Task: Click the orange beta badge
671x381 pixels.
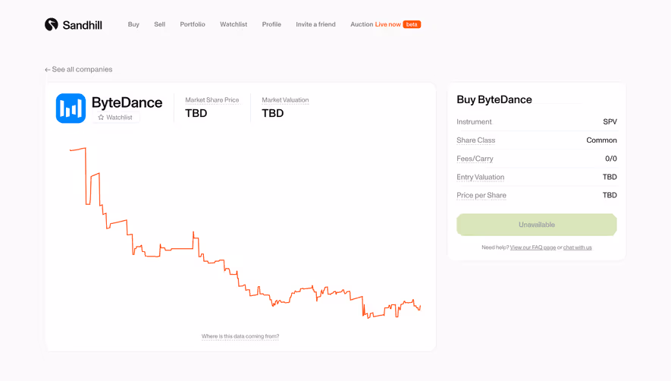Action: point(412,24)
